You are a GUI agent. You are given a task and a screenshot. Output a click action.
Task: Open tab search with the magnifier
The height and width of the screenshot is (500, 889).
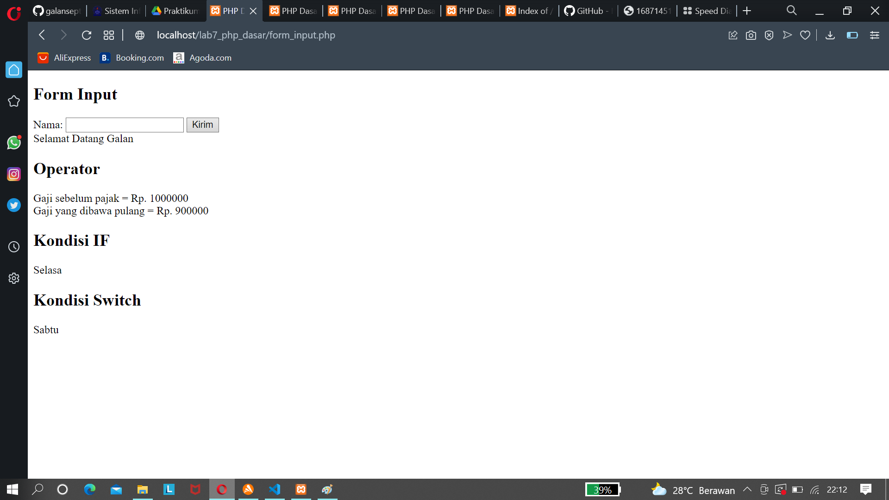pyautogui.click(x=791, y=10)
